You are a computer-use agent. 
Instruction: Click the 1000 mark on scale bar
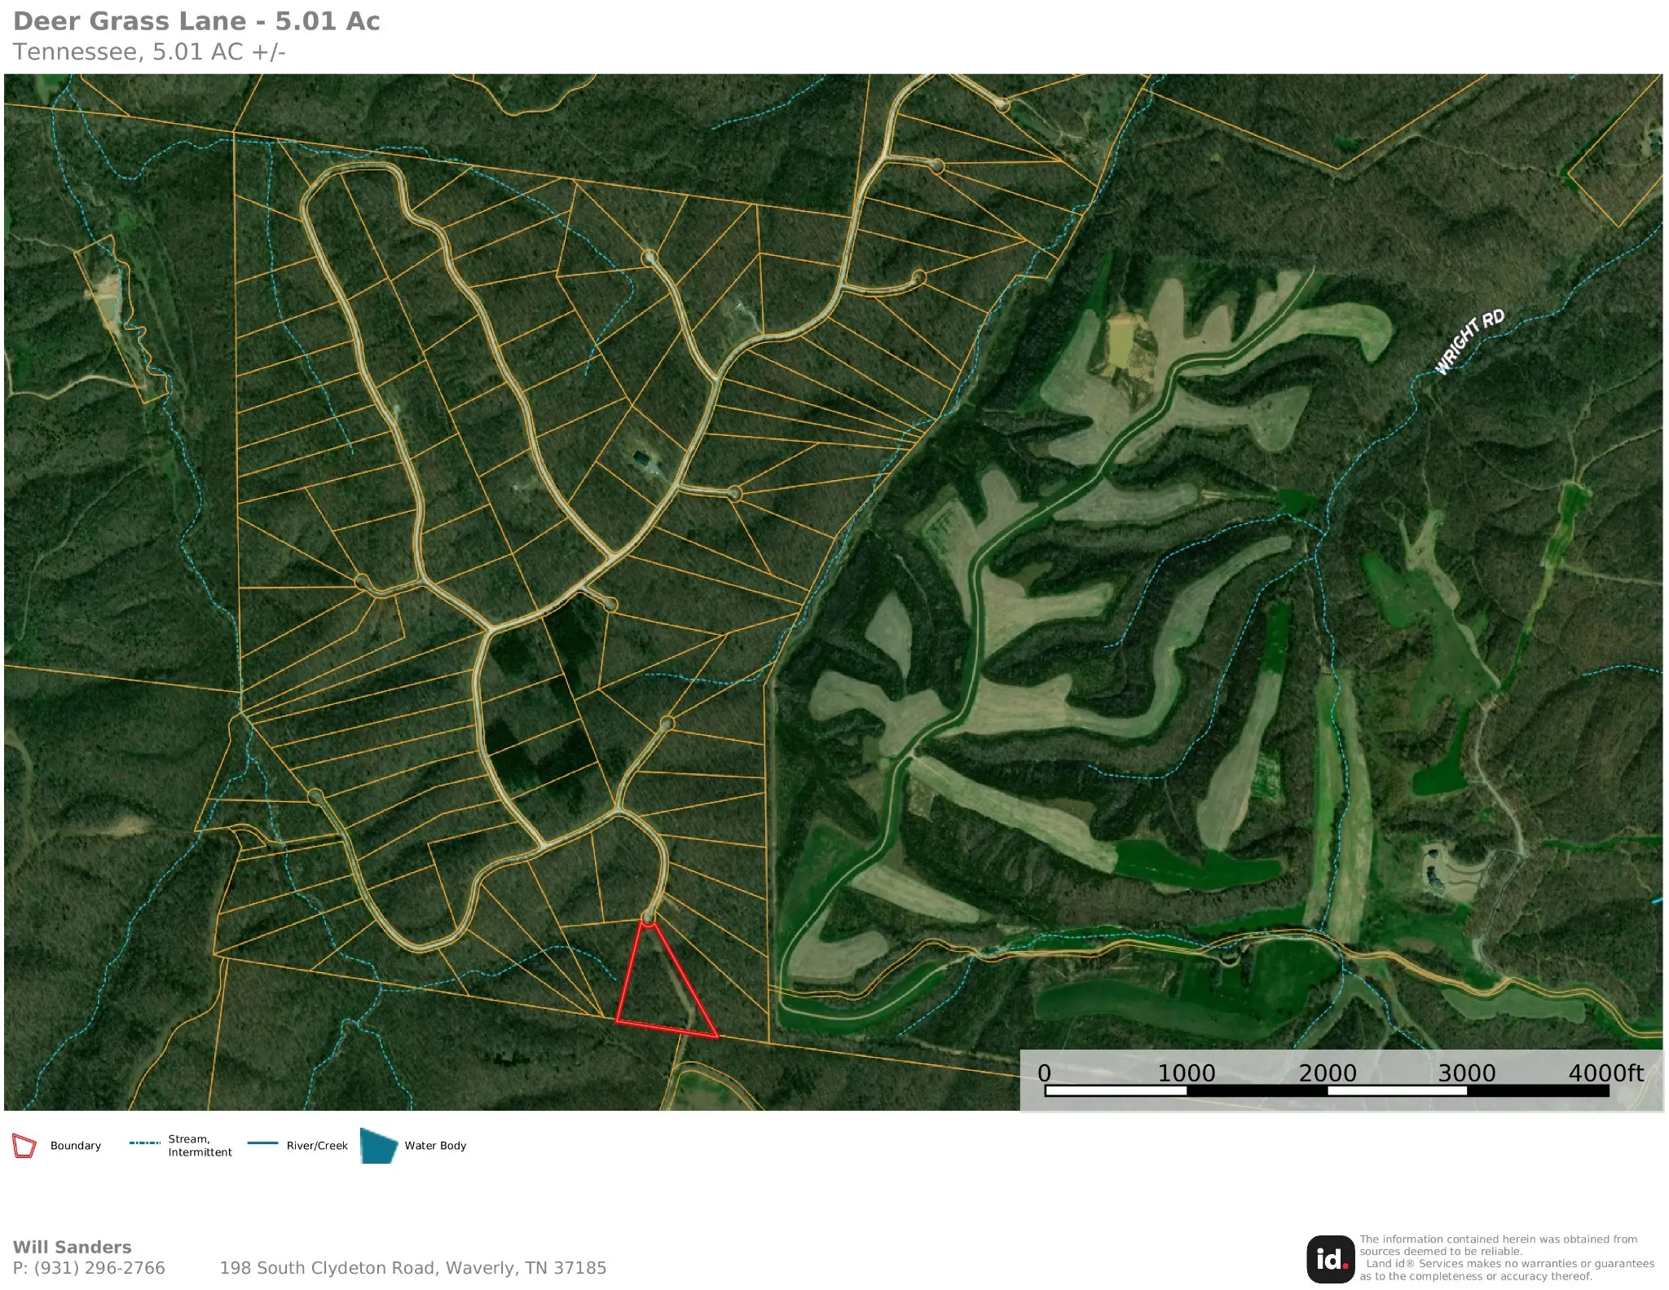tap(1187, 1072)
